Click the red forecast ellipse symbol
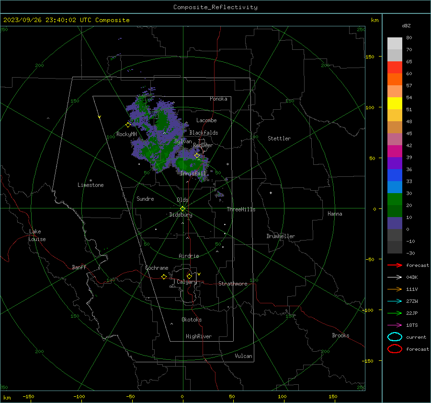431x403 pixels. tap(395, 349)
